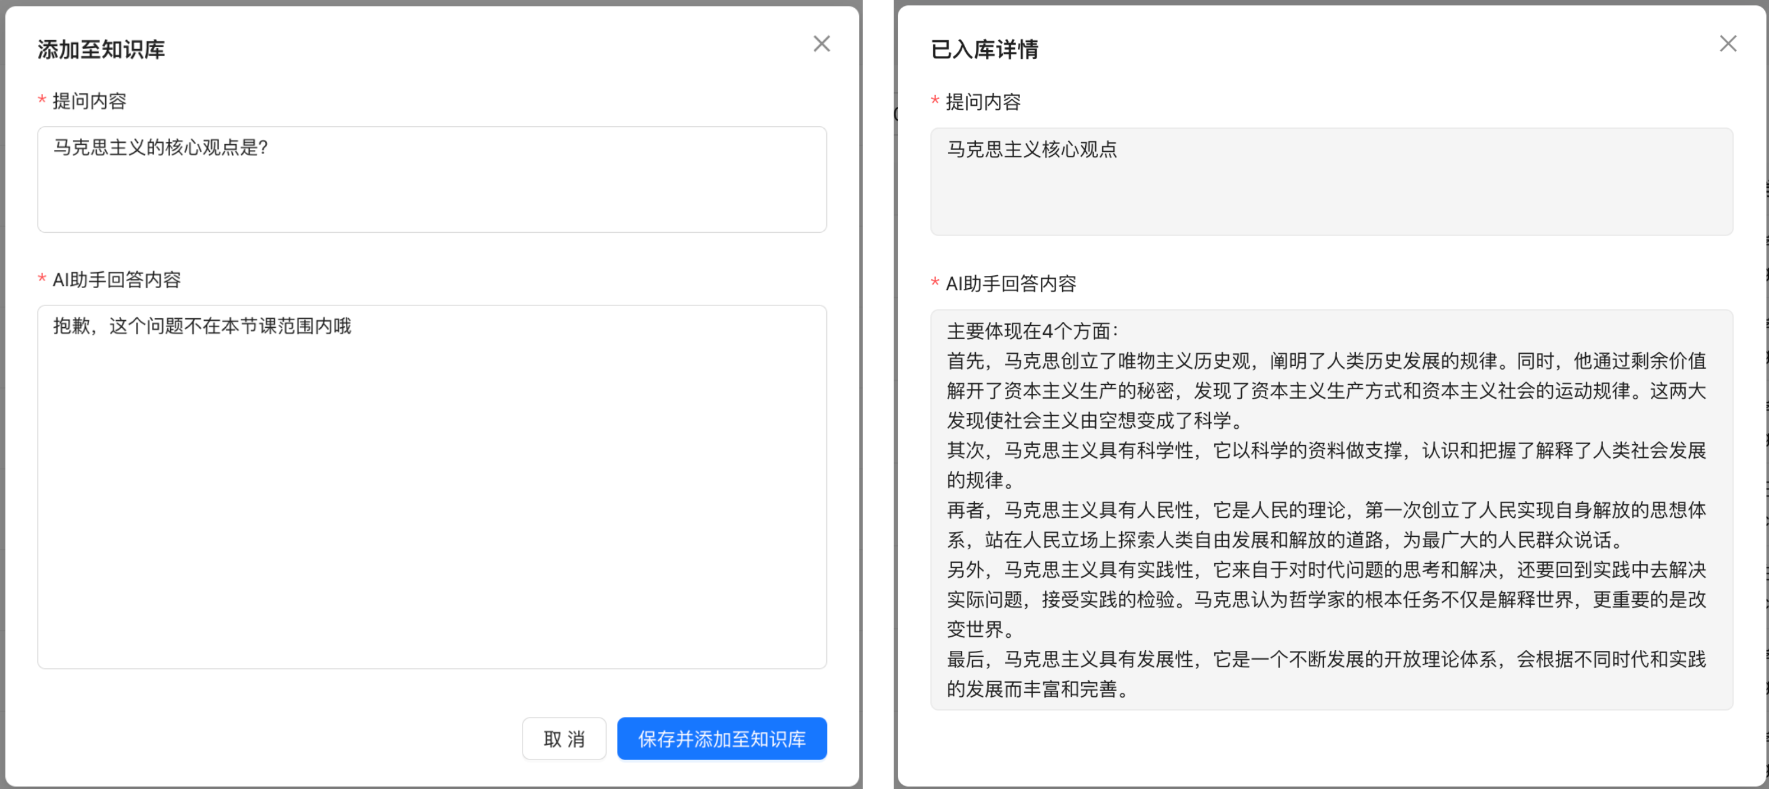Screen dimensions: 1769x789
Task: Click the read-only 提问内容 field in 已入库详情
Action: pyautogui.click(x=1331, y=181)
